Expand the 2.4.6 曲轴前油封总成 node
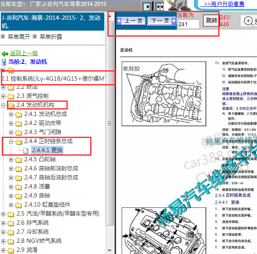This screenshot has width=257, height=254. (11, 169)
